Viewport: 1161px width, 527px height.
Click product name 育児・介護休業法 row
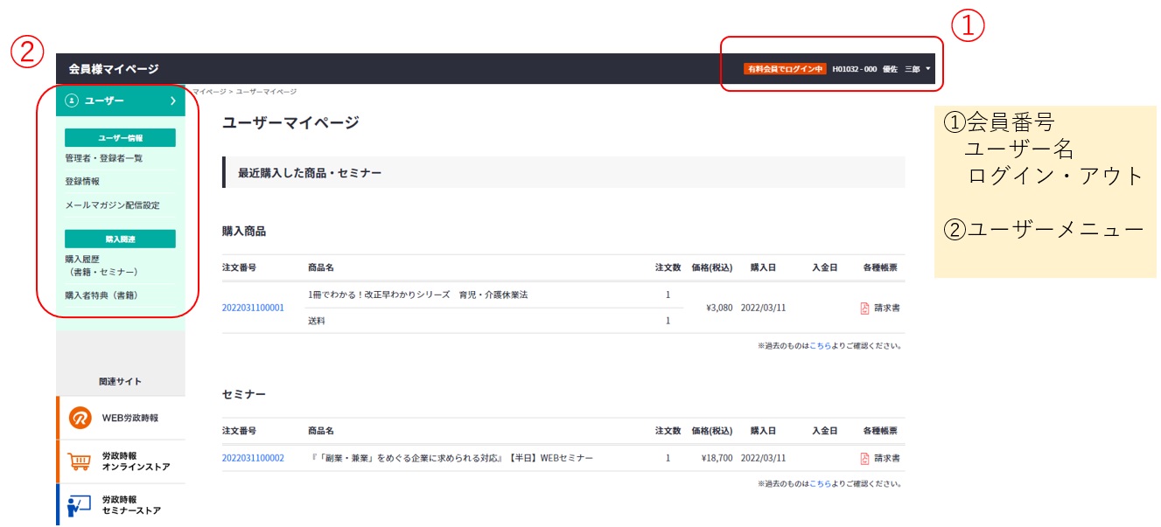click(x=418, y=295)
